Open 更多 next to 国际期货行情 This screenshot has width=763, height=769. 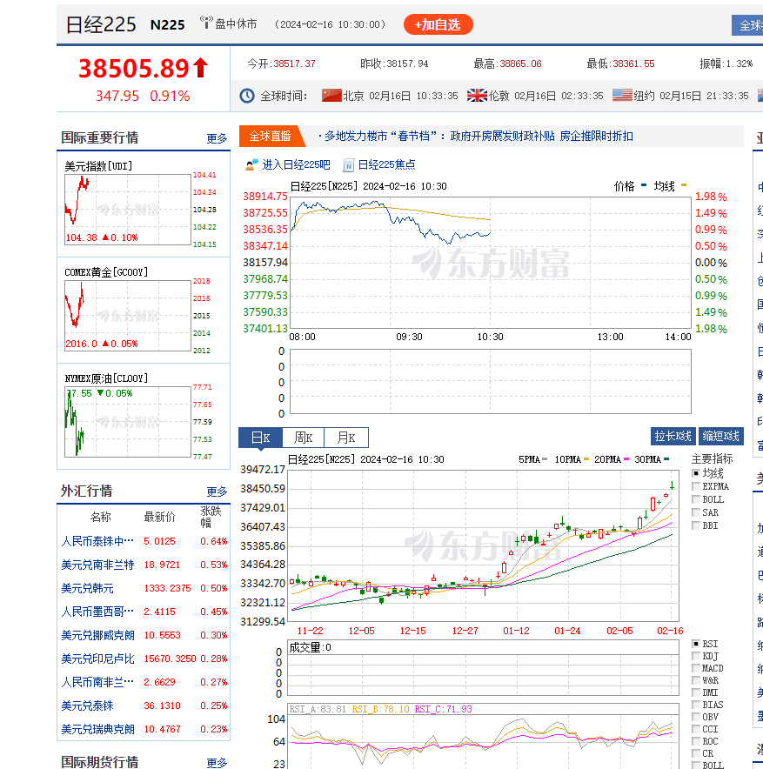(217, 763)
